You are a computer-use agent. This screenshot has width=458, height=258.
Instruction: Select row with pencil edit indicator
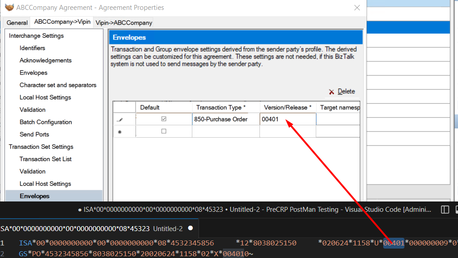tap(124, 119)
